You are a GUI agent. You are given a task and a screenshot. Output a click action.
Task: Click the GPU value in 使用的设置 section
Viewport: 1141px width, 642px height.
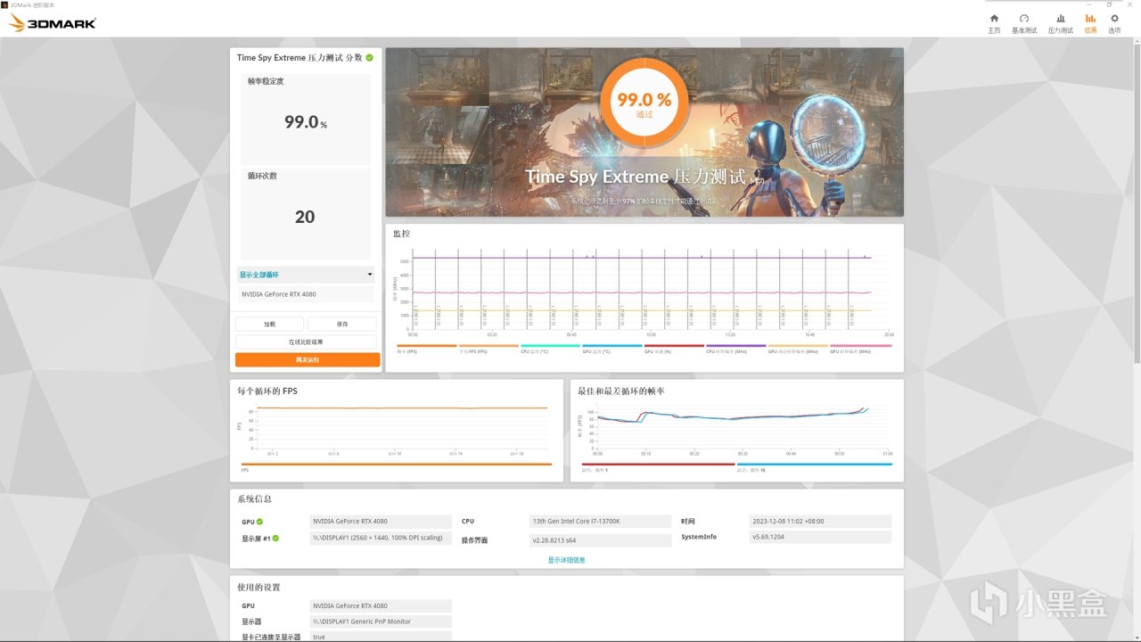pyautogui.click(x=381, y=605)
